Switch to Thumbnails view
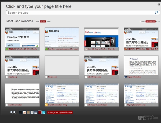Screen dimensions: 161x123 (151, 21)
